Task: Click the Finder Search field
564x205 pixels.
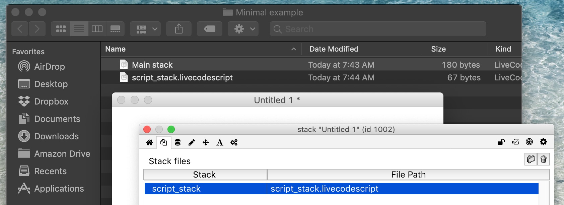Action: pyautogui.click(x=378, y=29)
